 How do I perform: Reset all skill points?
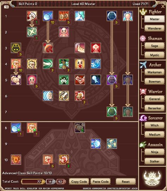(x=125, y=181)
